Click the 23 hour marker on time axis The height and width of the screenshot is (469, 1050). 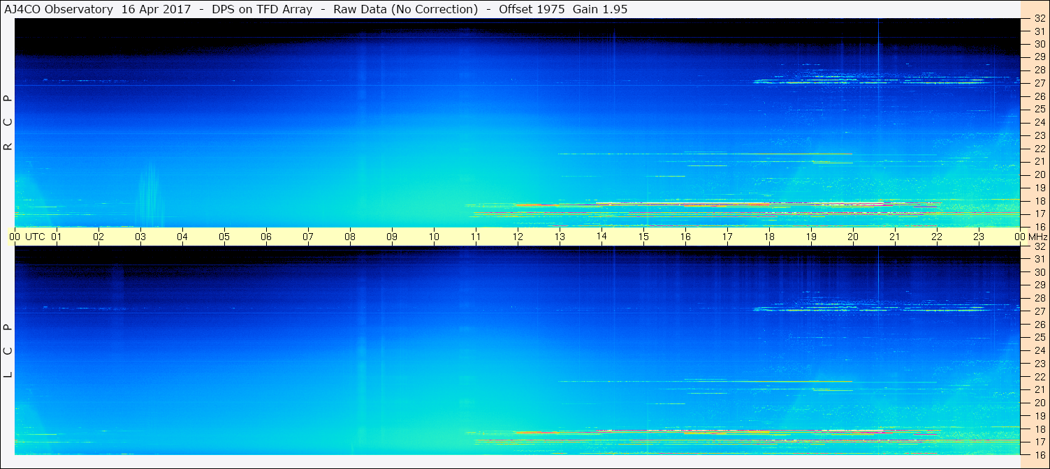(979, 237)
